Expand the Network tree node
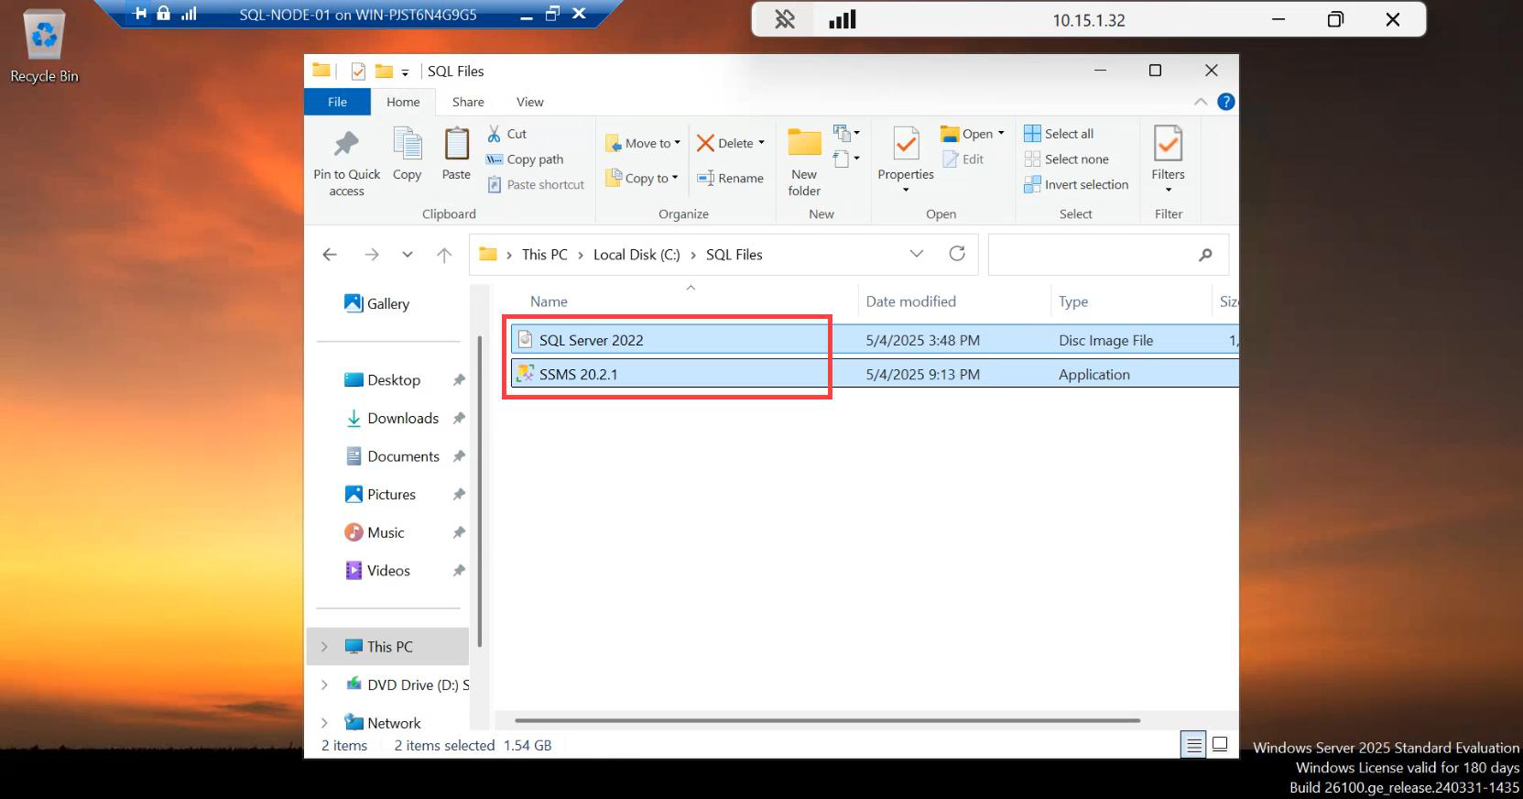Viewport: 1523px width, 799px height. (324, 723)
